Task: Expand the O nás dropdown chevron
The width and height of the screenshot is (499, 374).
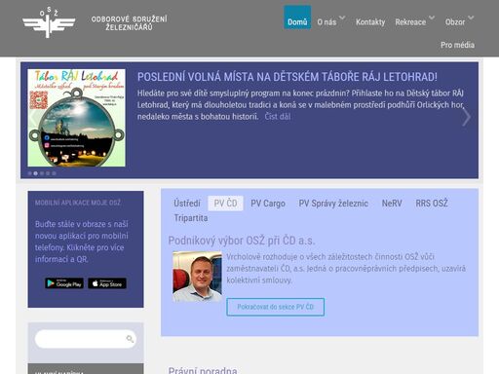Action: pos(342,18)
